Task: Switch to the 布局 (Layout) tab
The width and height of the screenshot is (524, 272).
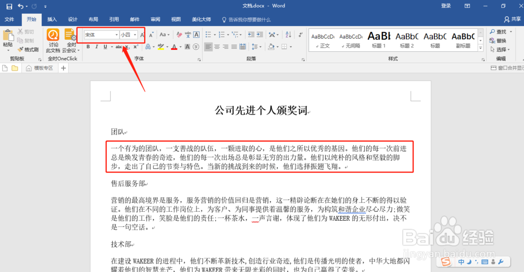Action: point(93,19)
